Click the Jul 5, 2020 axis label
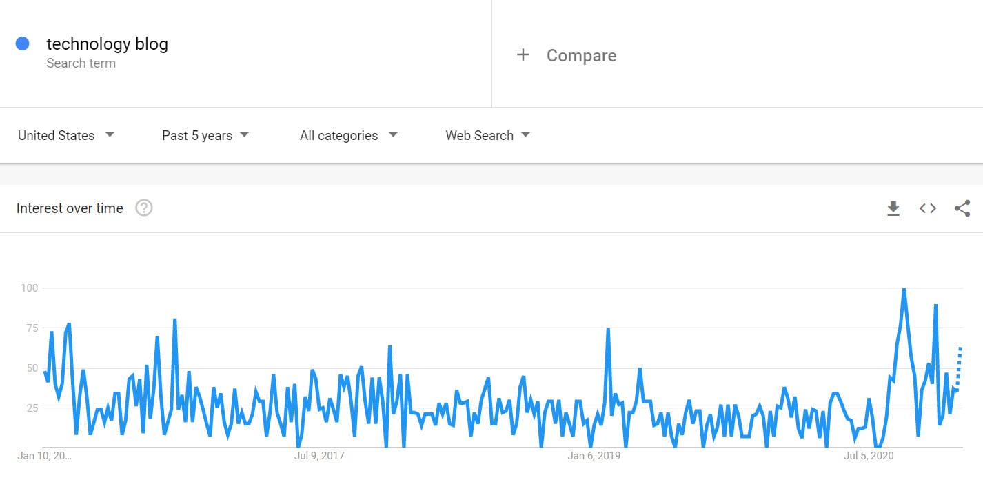This screenshot has width=983, height=491. tap(869, 456)
